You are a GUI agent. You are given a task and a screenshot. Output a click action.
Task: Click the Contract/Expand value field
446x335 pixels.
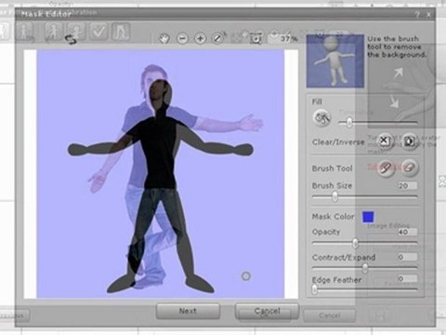pos(407,257)
